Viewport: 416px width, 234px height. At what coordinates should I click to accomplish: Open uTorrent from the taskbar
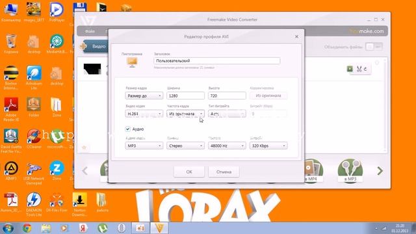[102, 228]
